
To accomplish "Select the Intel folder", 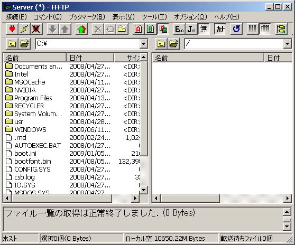I will point(16,74).
